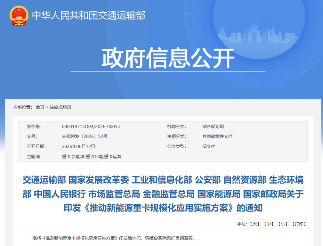323x246 pixels.
Task: Set font size to 小
Action: pos(283,224)
